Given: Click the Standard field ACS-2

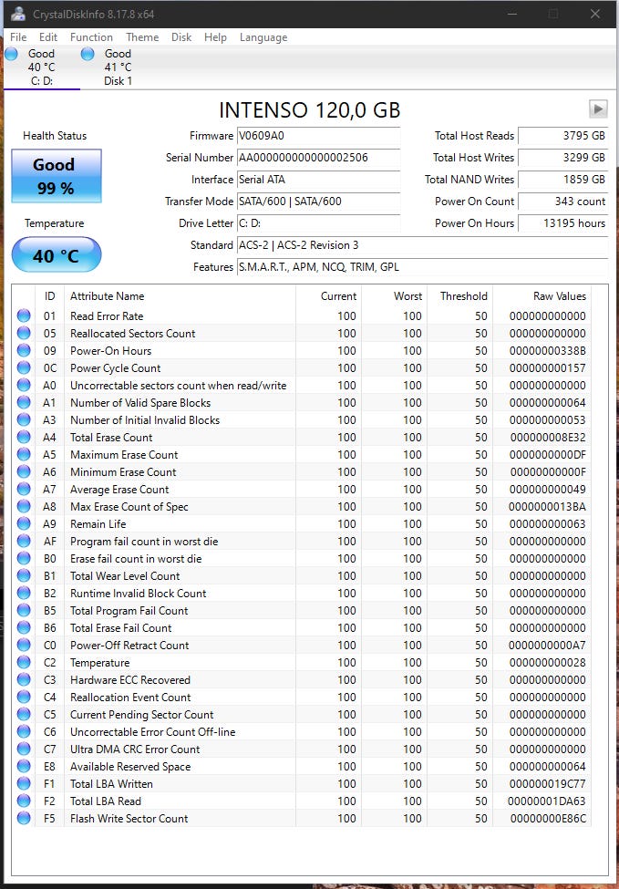Looking at the screenshot, I should (422, 245).
